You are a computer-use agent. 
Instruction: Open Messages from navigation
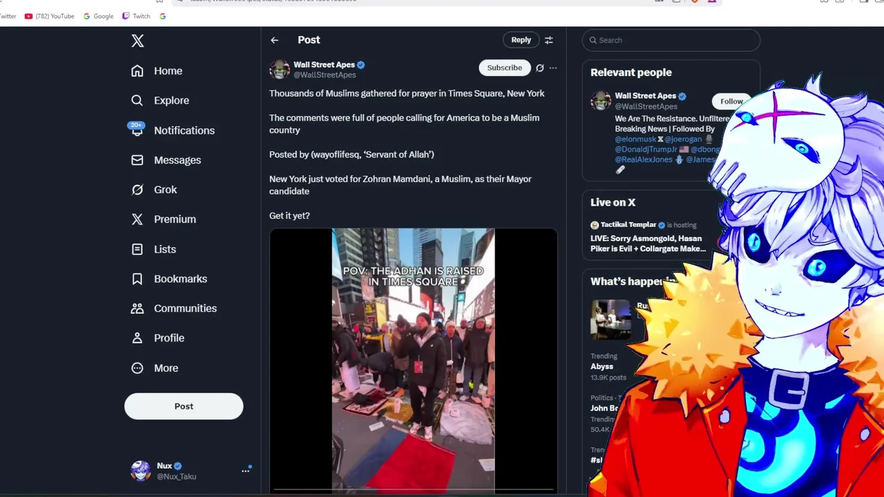tap(177, 160)
